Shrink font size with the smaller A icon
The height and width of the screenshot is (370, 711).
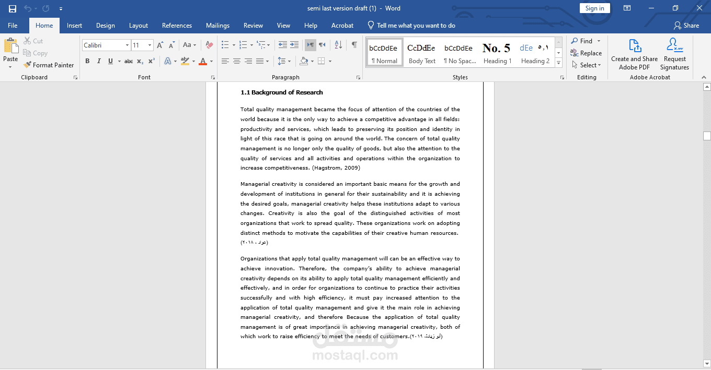172,45
